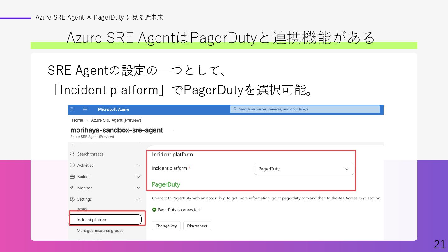Click the Activities chat bubble icon
The image size is (448, 252).
click(72, 165)
